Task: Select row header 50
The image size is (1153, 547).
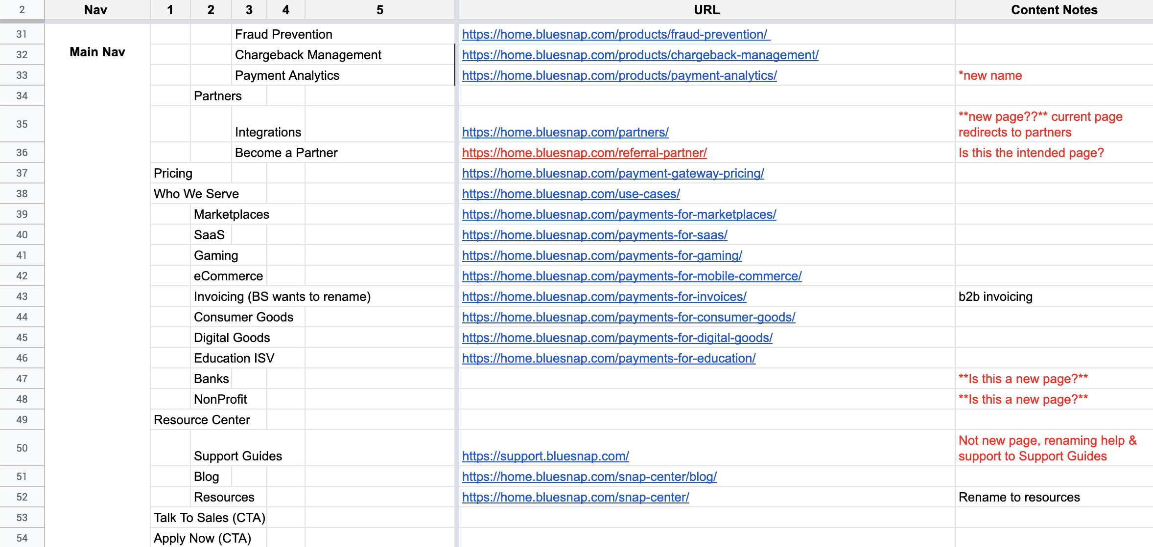Action: coord(22,448)
